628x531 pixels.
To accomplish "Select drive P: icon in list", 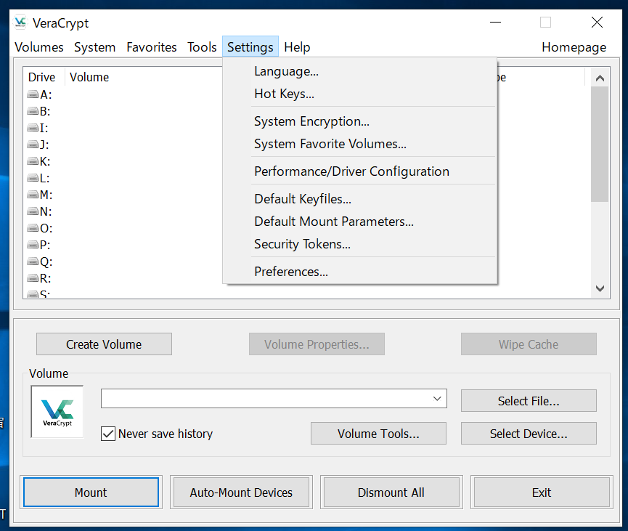I will (x=33, y=245).
